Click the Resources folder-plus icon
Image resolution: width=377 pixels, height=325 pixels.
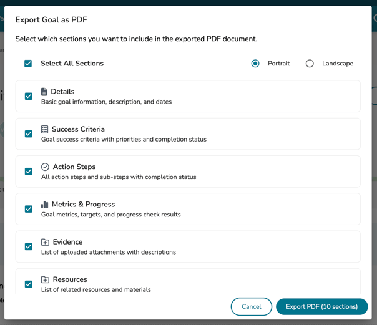coord(45,279)
